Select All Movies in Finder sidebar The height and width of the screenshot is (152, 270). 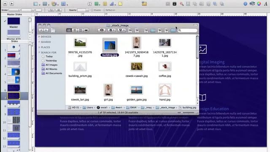click(49, 69)
